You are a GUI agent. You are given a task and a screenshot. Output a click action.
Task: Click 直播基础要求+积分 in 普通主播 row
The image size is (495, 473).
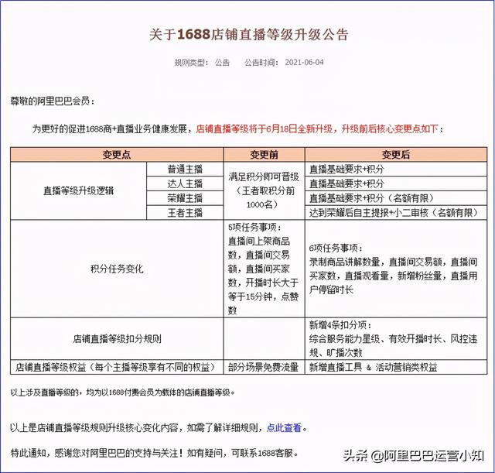click(x=396, y=170)
